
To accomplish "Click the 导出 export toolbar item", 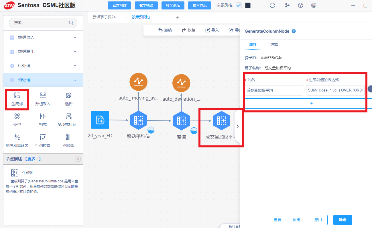I will tap(234, 30).
